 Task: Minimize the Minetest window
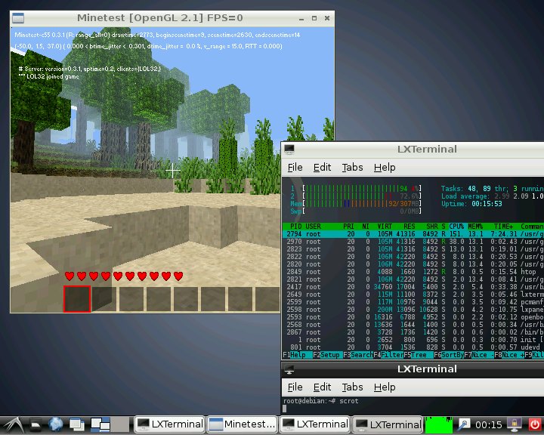(301, 19)
